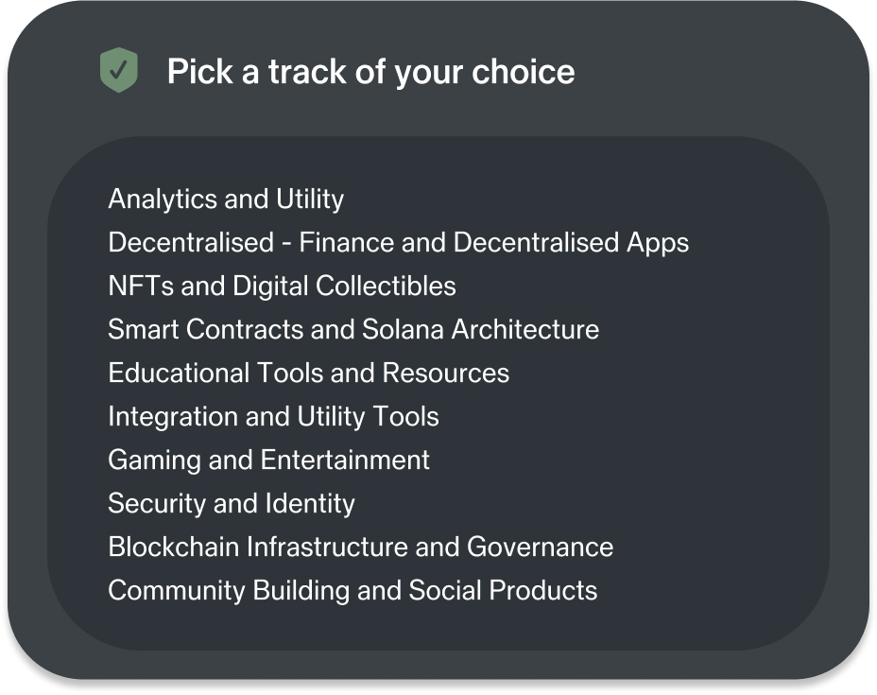Viewport: 877px width, 695px height.
Task: Pick Community Building and Social Products
Action: (353, 590)
